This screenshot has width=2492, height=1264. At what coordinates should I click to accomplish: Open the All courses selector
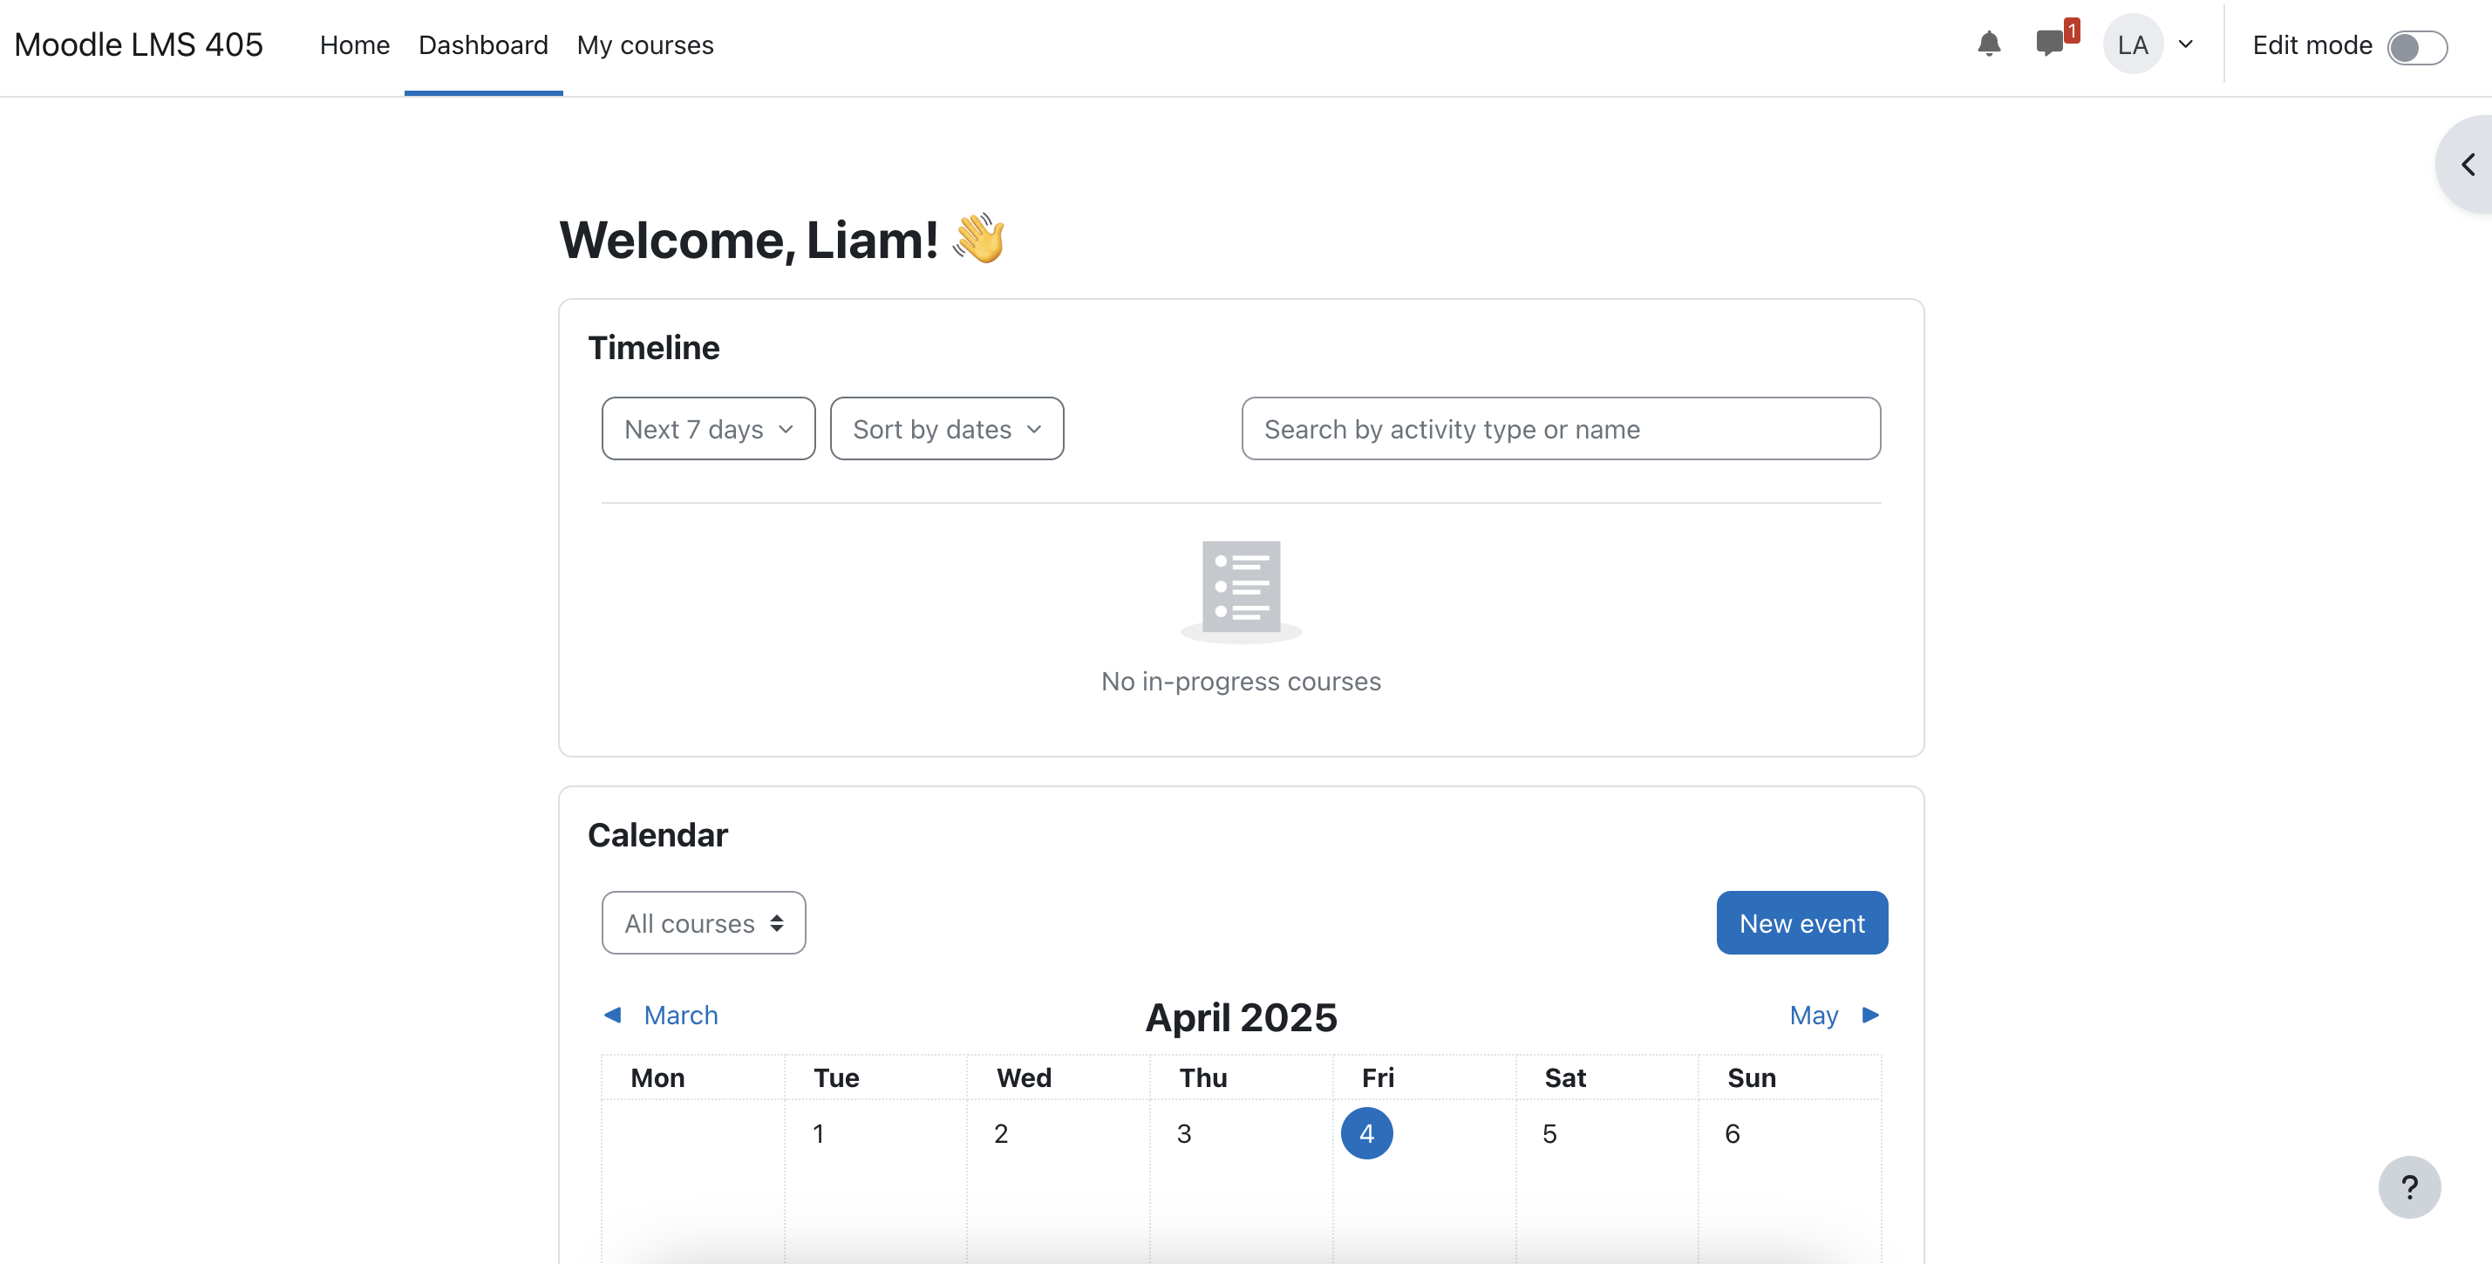point(704,922)
